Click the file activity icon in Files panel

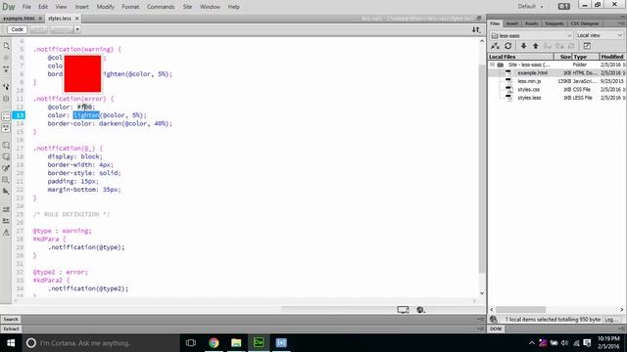point(494,320)
